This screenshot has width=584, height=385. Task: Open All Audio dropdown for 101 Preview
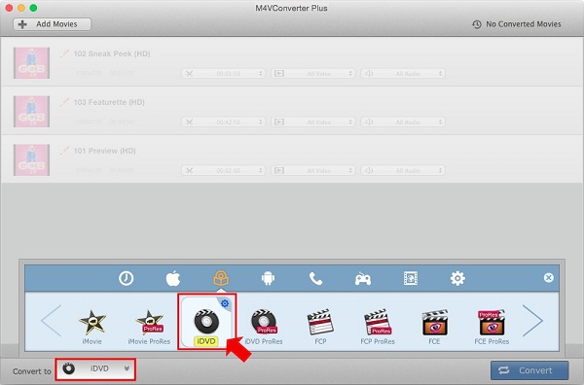click(403, 171)
